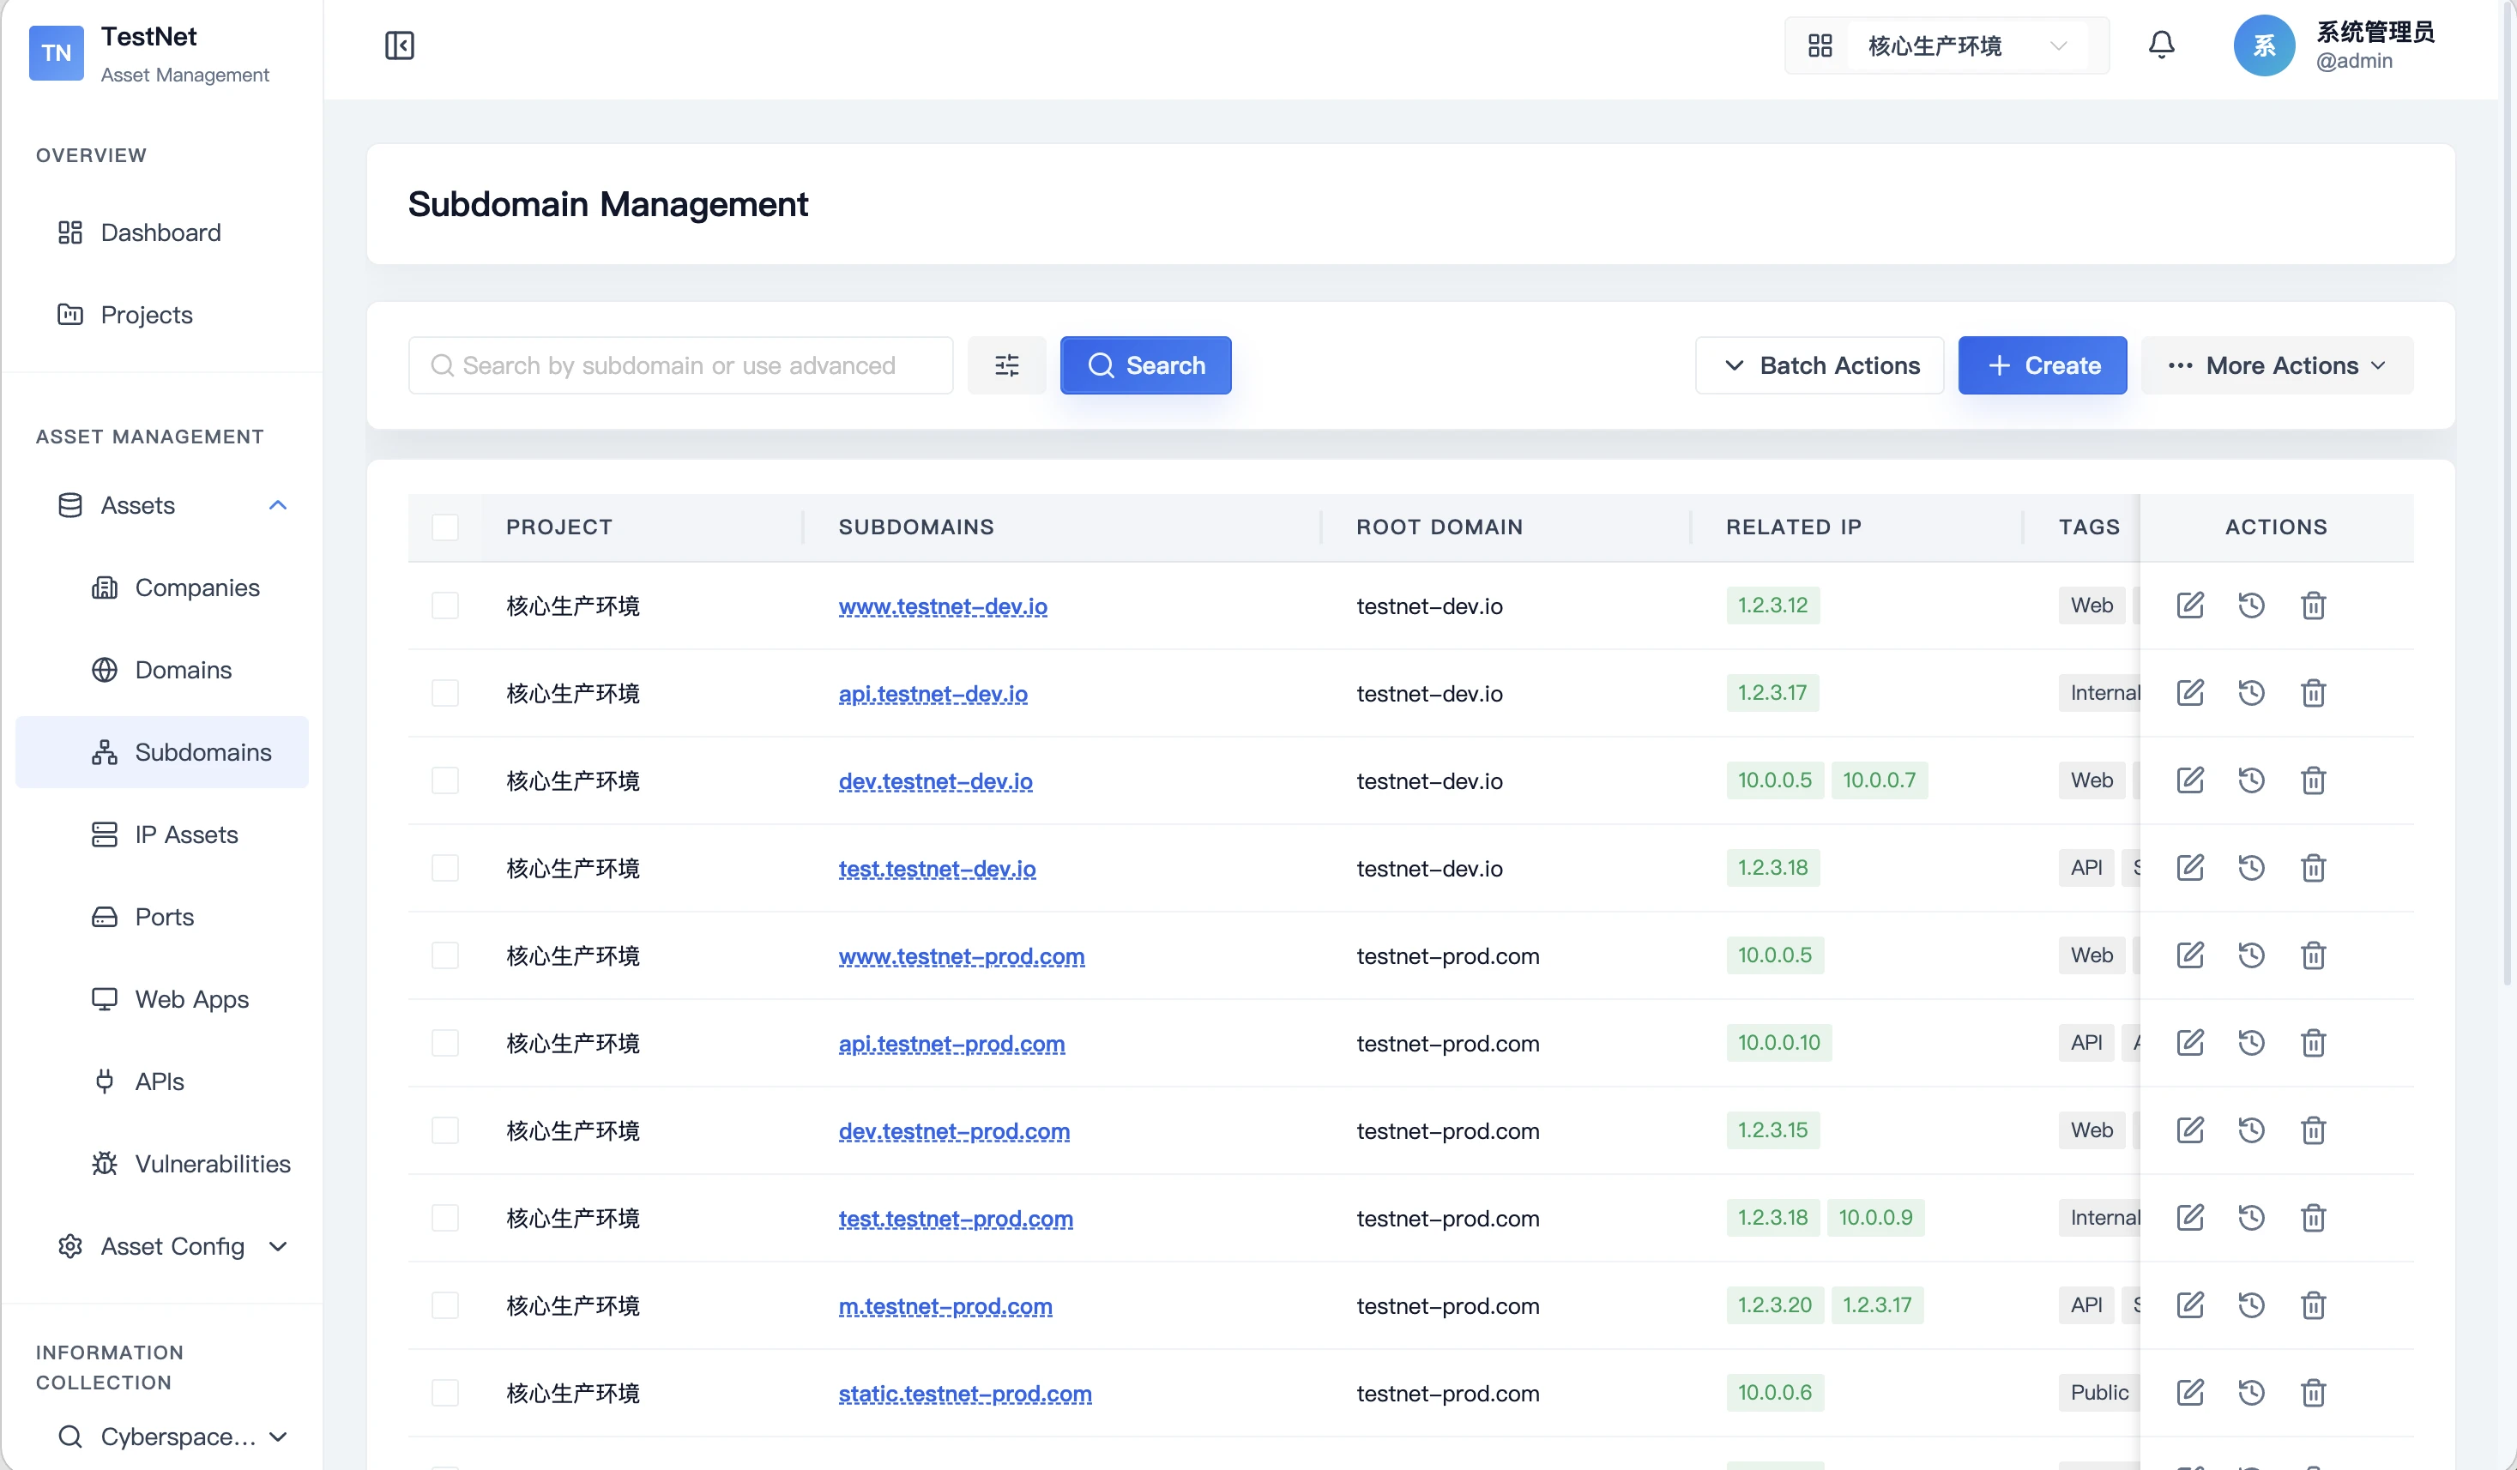Click the 10.0.0.7 IP tag
Screen dimensions: 2517x1470
click(1879, 780)
